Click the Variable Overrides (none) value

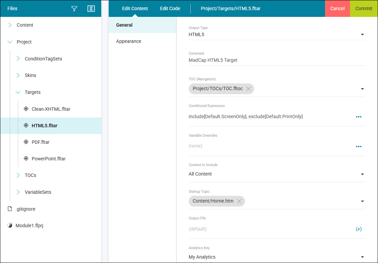(195, 146)
